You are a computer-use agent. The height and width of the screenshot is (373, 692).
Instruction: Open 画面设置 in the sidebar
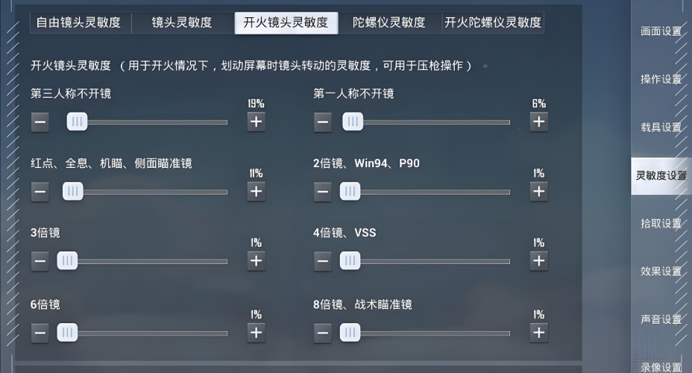click(x=661, y=31)
